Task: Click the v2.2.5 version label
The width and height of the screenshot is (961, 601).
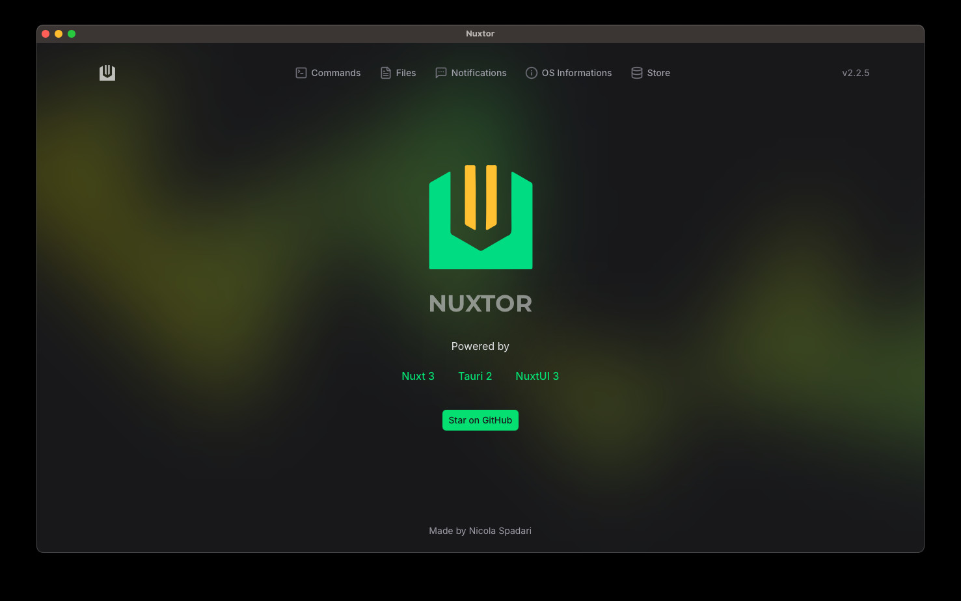Action: [856, 73]
